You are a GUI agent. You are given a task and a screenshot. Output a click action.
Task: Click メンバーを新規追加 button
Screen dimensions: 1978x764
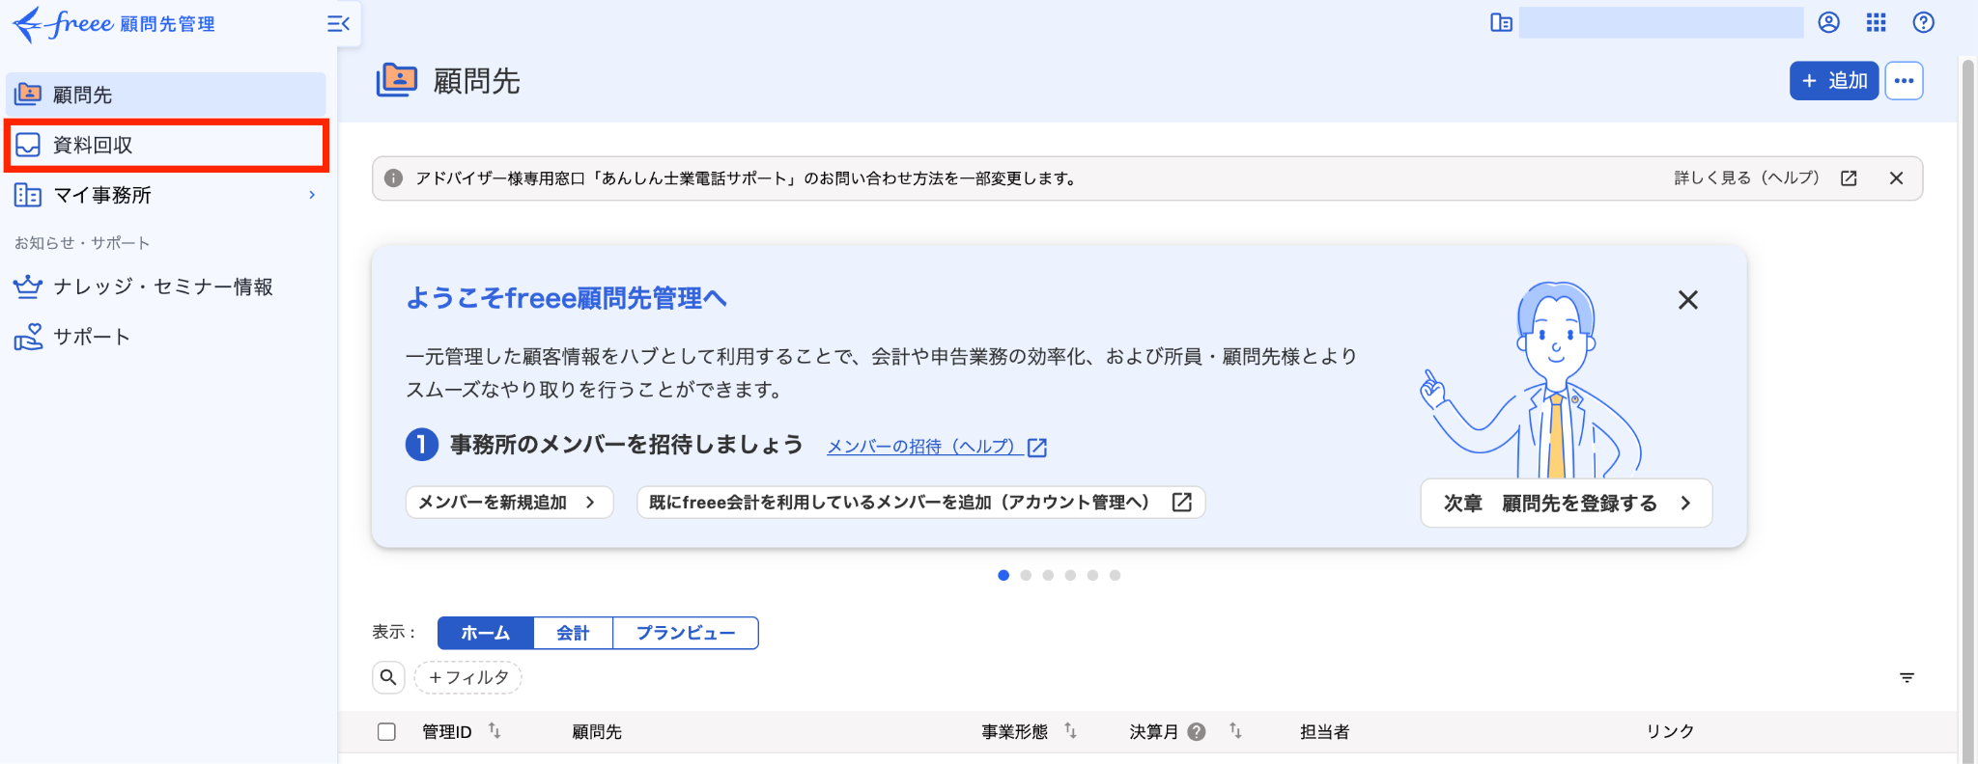(509, 503)
